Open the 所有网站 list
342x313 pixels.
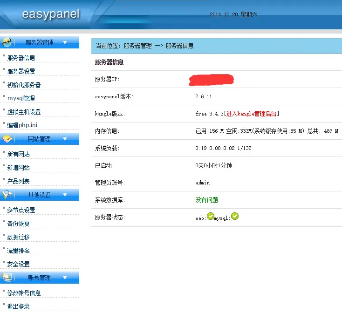click(19, 154)
